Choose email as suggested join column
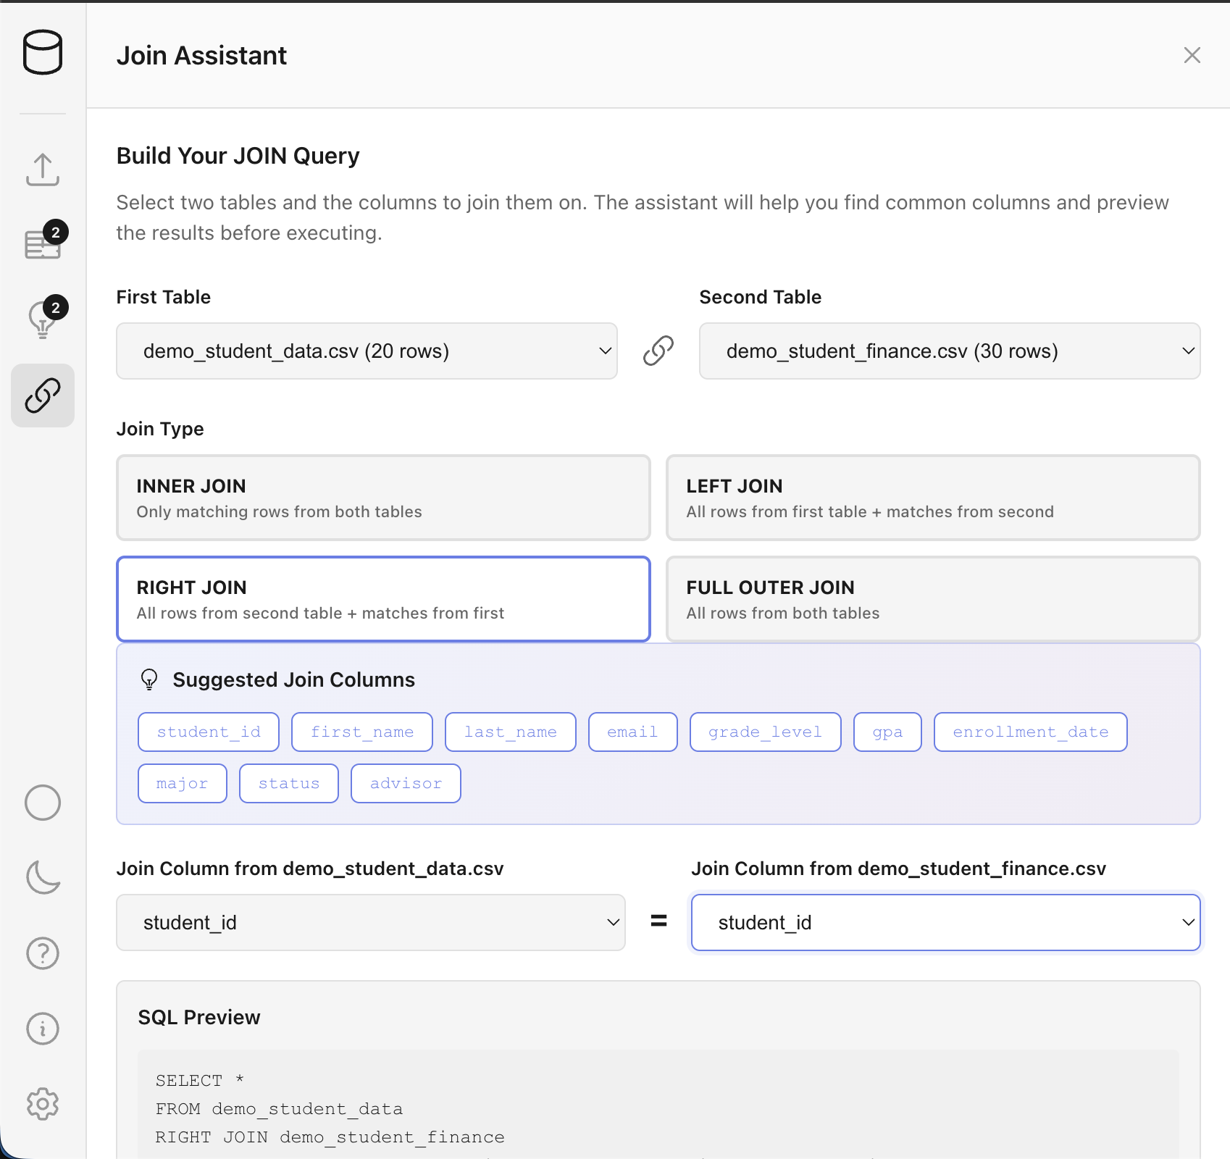This screenshot has width=1230, height=1159. 632,732
